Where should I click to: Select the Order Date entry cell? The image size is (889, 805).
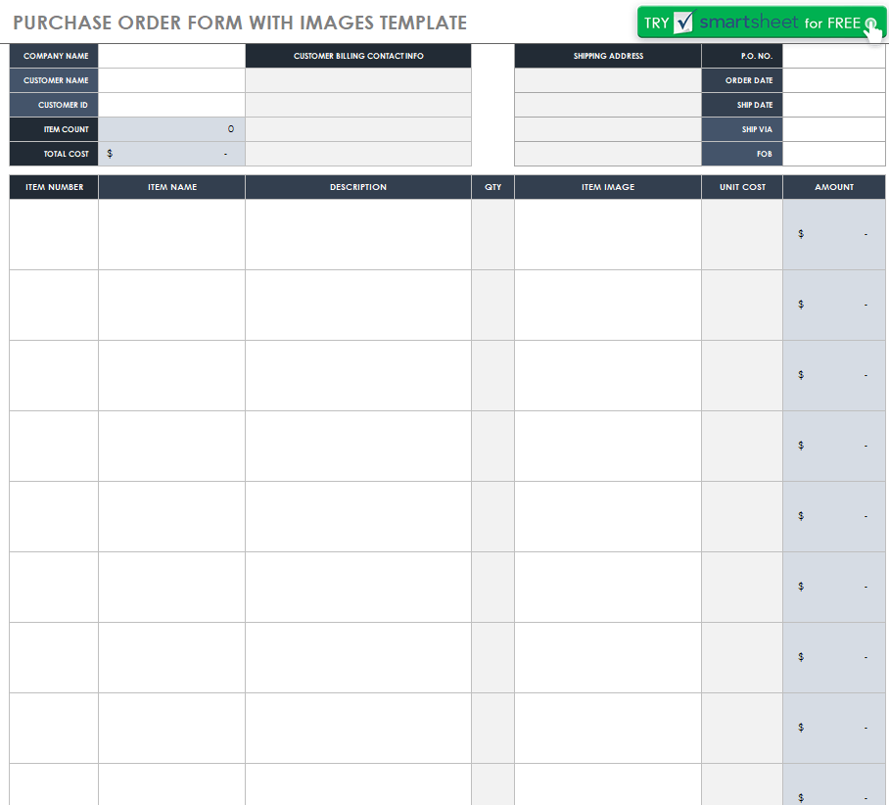833,80
